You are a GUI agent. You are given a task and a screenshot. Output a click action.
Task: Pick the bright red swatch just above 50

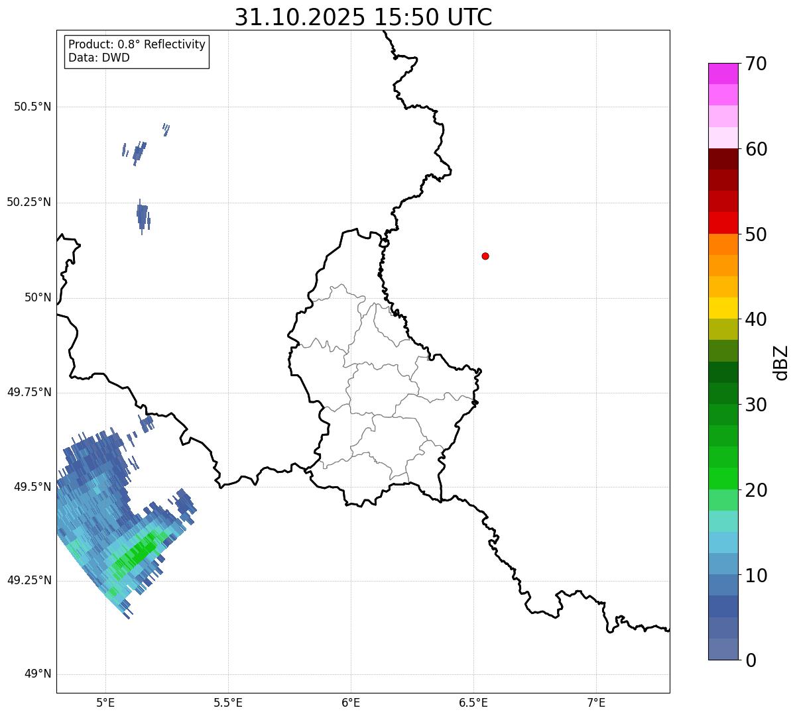723,223
